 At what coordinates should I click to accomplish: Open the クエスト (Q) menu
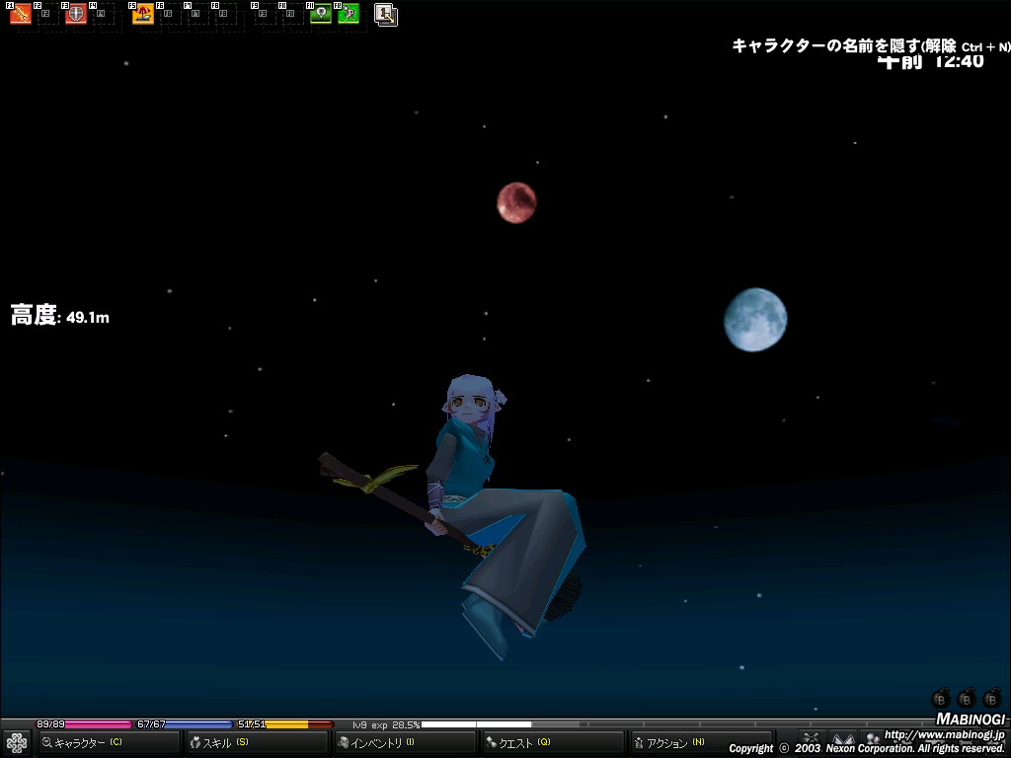553,742
